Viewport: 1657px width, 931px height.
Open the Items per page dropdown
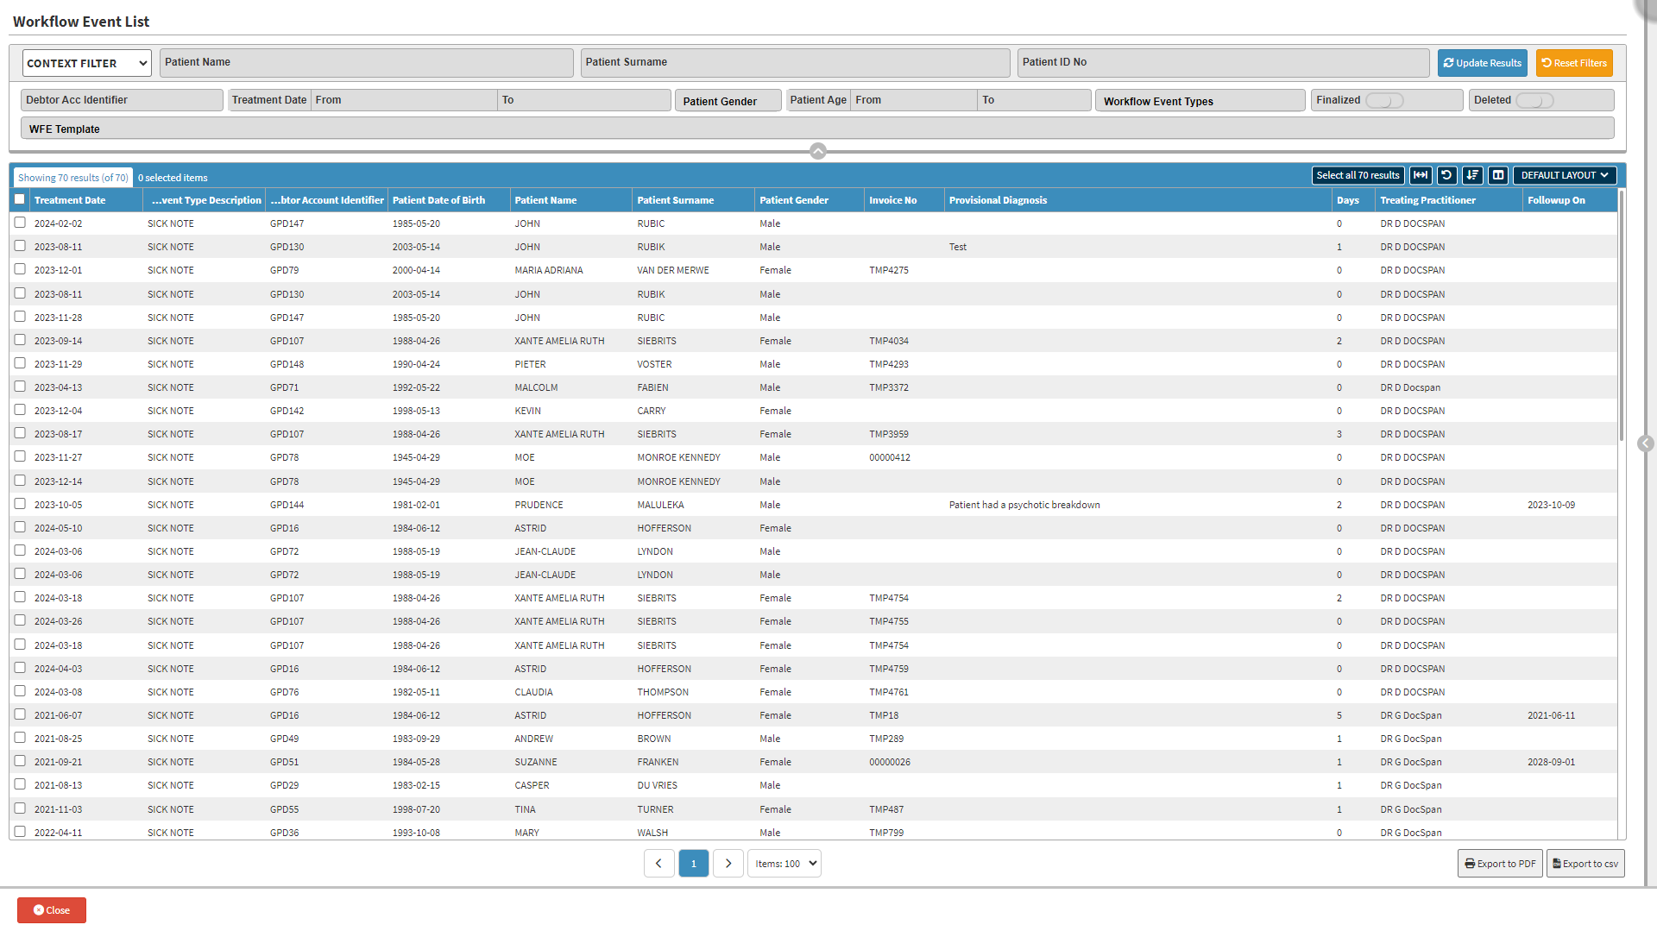784,863
